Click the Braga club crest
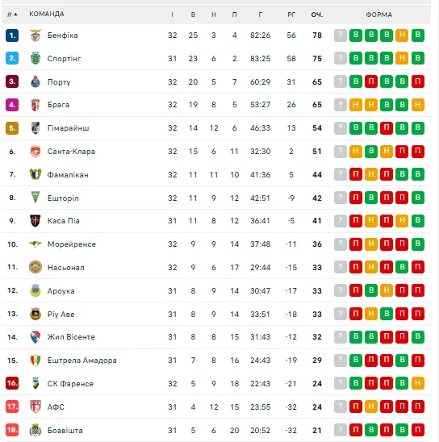The image size is (439, 442). click(36, 105)
